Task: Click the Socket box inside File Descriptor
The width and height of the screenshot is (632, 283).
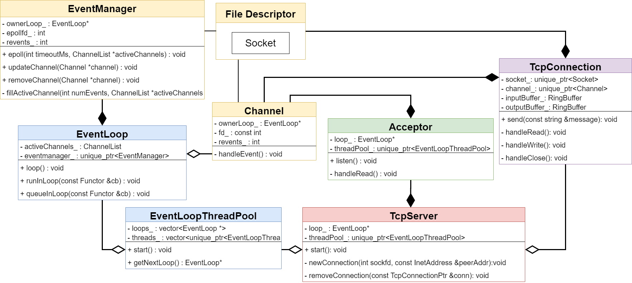Action: pyautogui.click(x=260, y=43)
